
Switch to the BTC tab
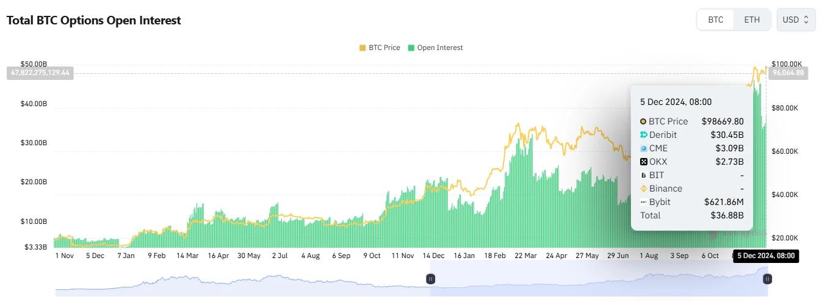[x=716, y=20]
